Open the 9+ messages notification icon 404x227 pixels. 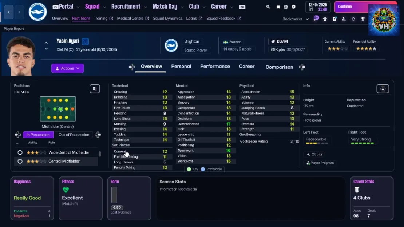[x=316, y=18]
